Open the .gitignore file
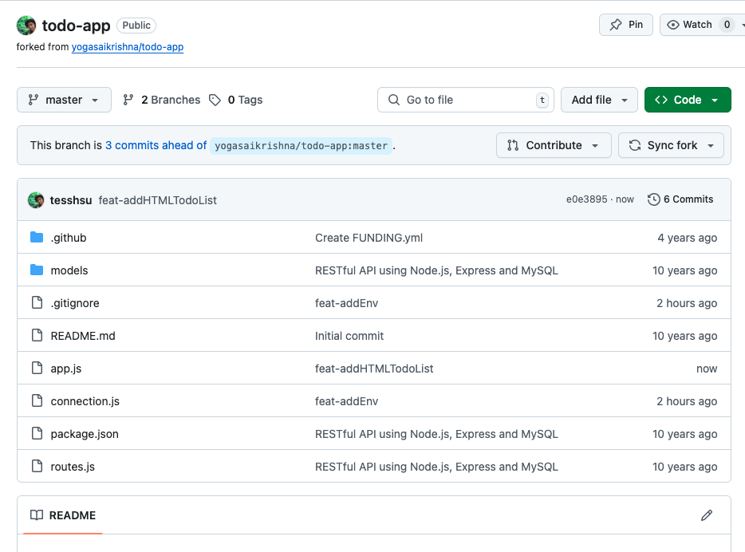Image resolution: width=745 pixels, height=552 pixels. click(75, 303)
